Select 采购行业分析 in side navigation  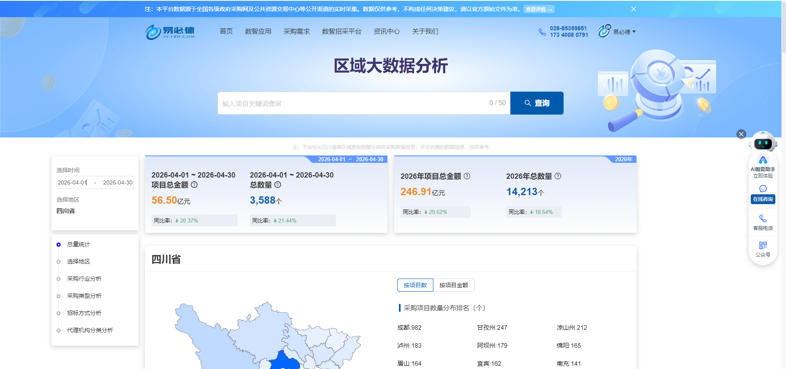(84, 279)
